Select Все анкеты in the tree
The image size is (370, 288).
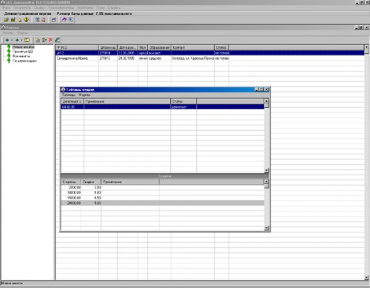[x=21, y=56]
